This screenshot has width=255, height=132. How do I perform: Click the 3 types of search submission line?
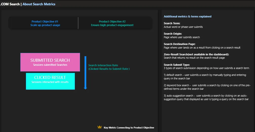click(206, 68)
